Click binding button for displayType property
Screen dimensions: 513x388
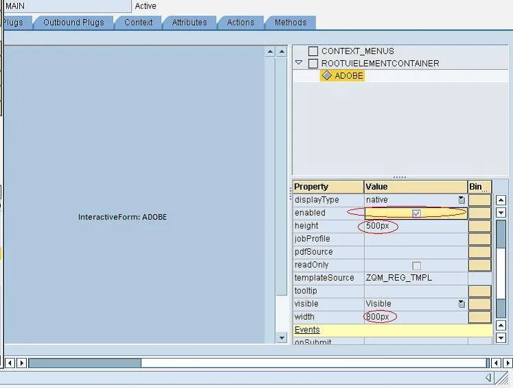pyautogui.click(x=479, y=200)
